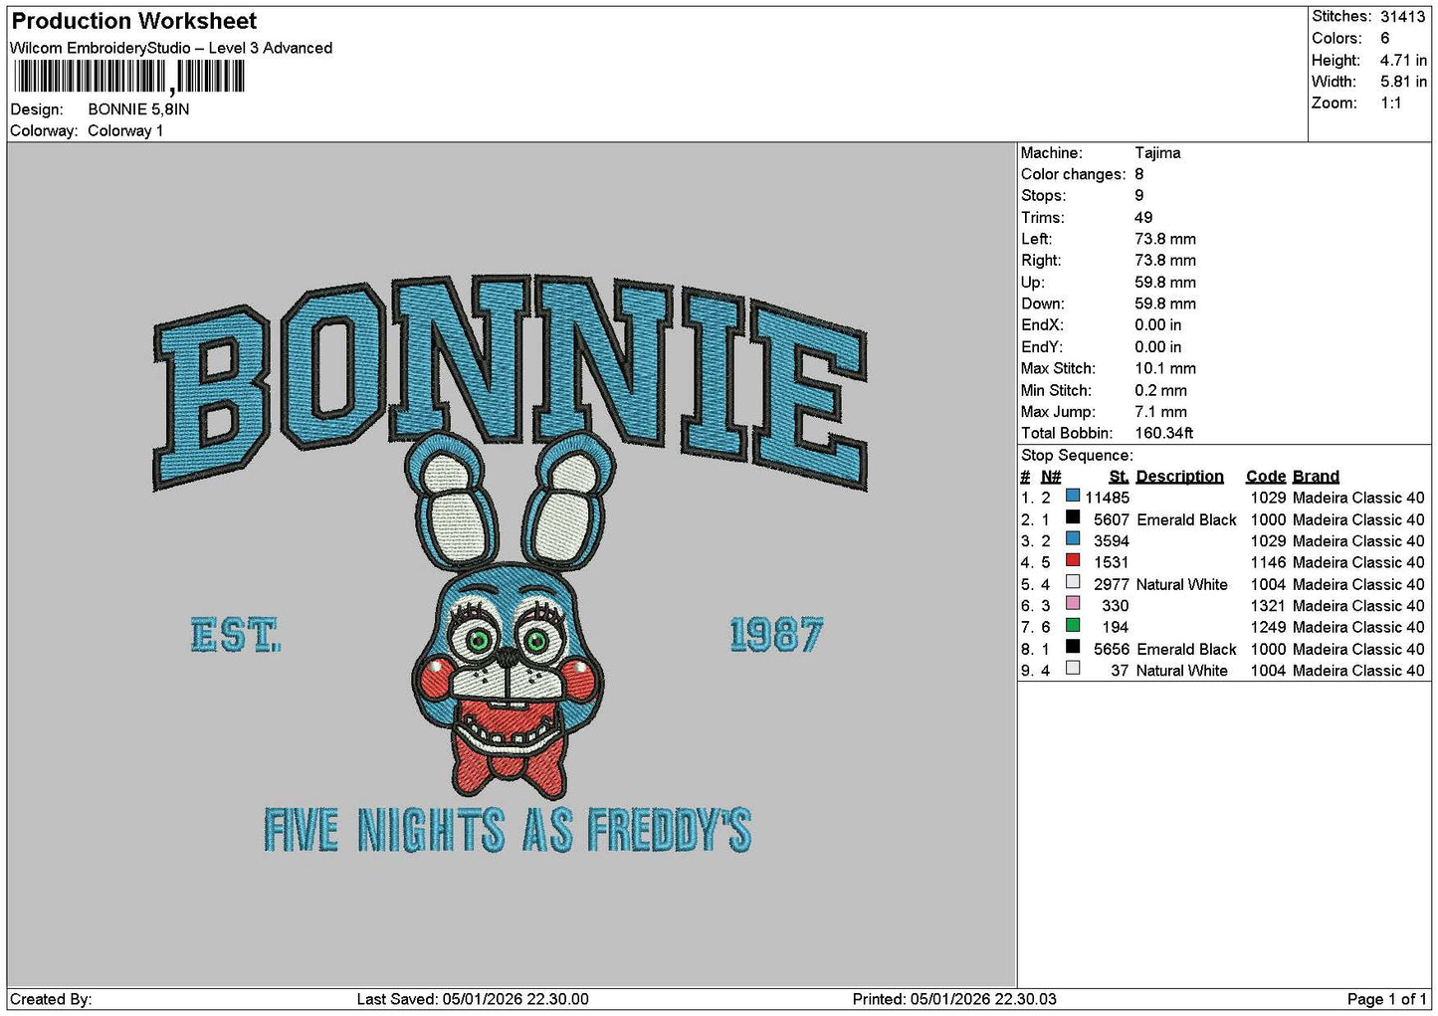Image resolution: width=1438 pixels, height=1016 pixels.
Task: Click stitch count 11485 in stop row 1
Action: 1108,499
